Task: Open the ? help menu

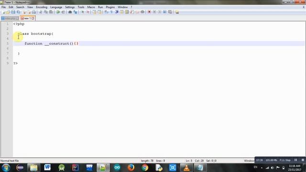Action: 131,7
